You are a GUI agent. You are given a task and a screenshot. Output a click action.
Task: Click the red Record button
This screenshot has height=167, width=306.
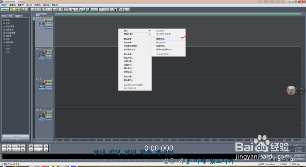[23, 150]
